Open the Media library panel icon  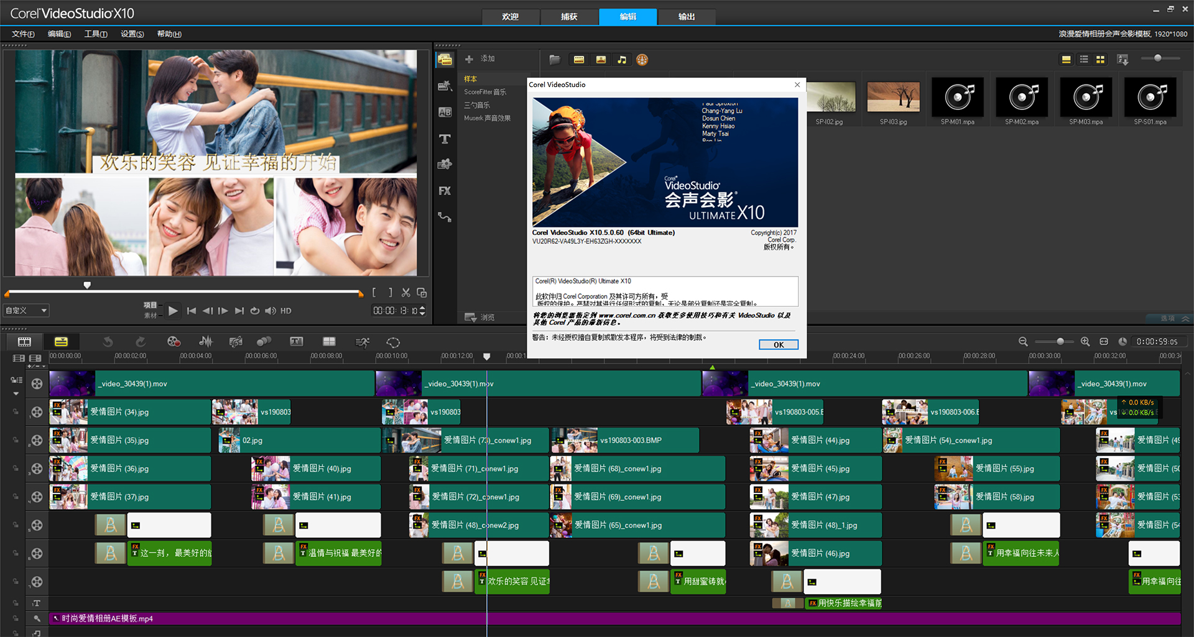[x=444, y=60]
